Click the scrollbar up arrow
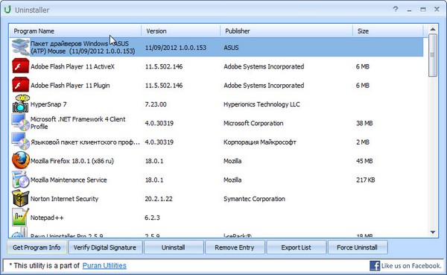 (x=433, y=29)
